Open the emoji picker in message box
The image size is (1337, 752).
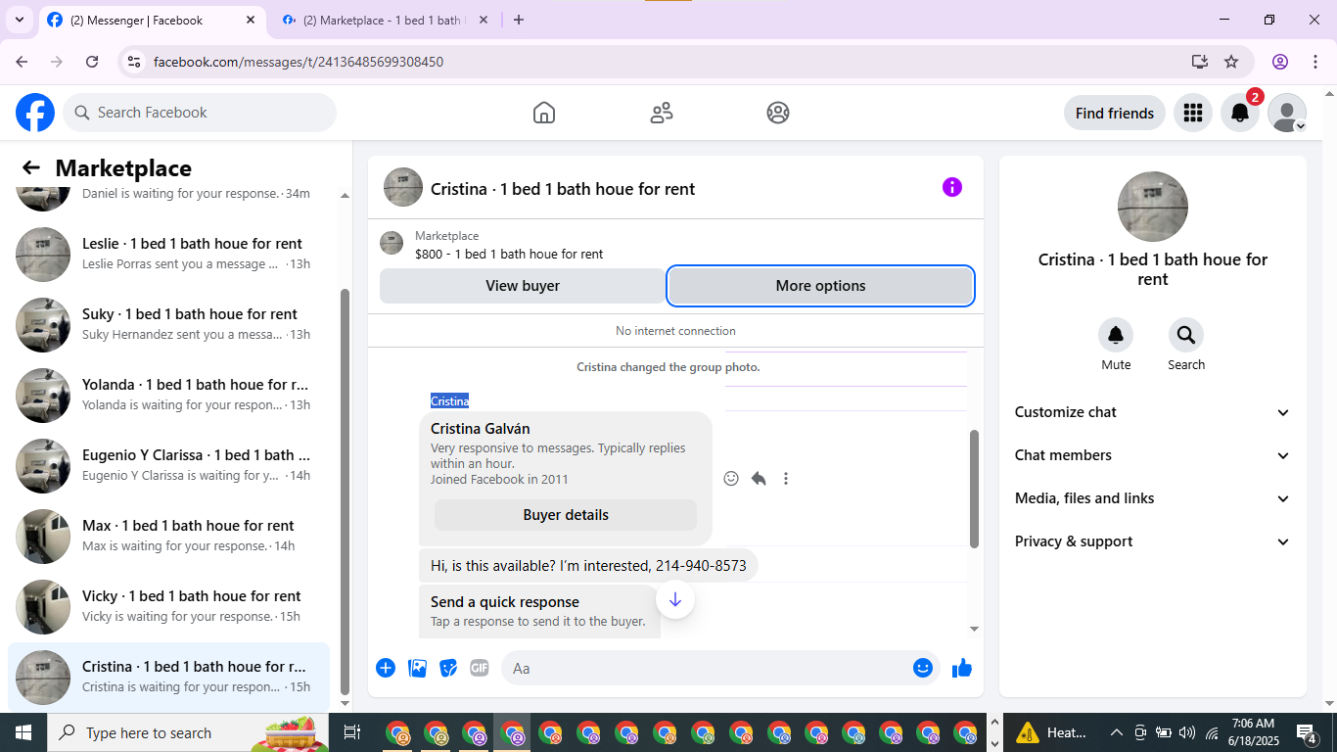(x=923, y=668)
